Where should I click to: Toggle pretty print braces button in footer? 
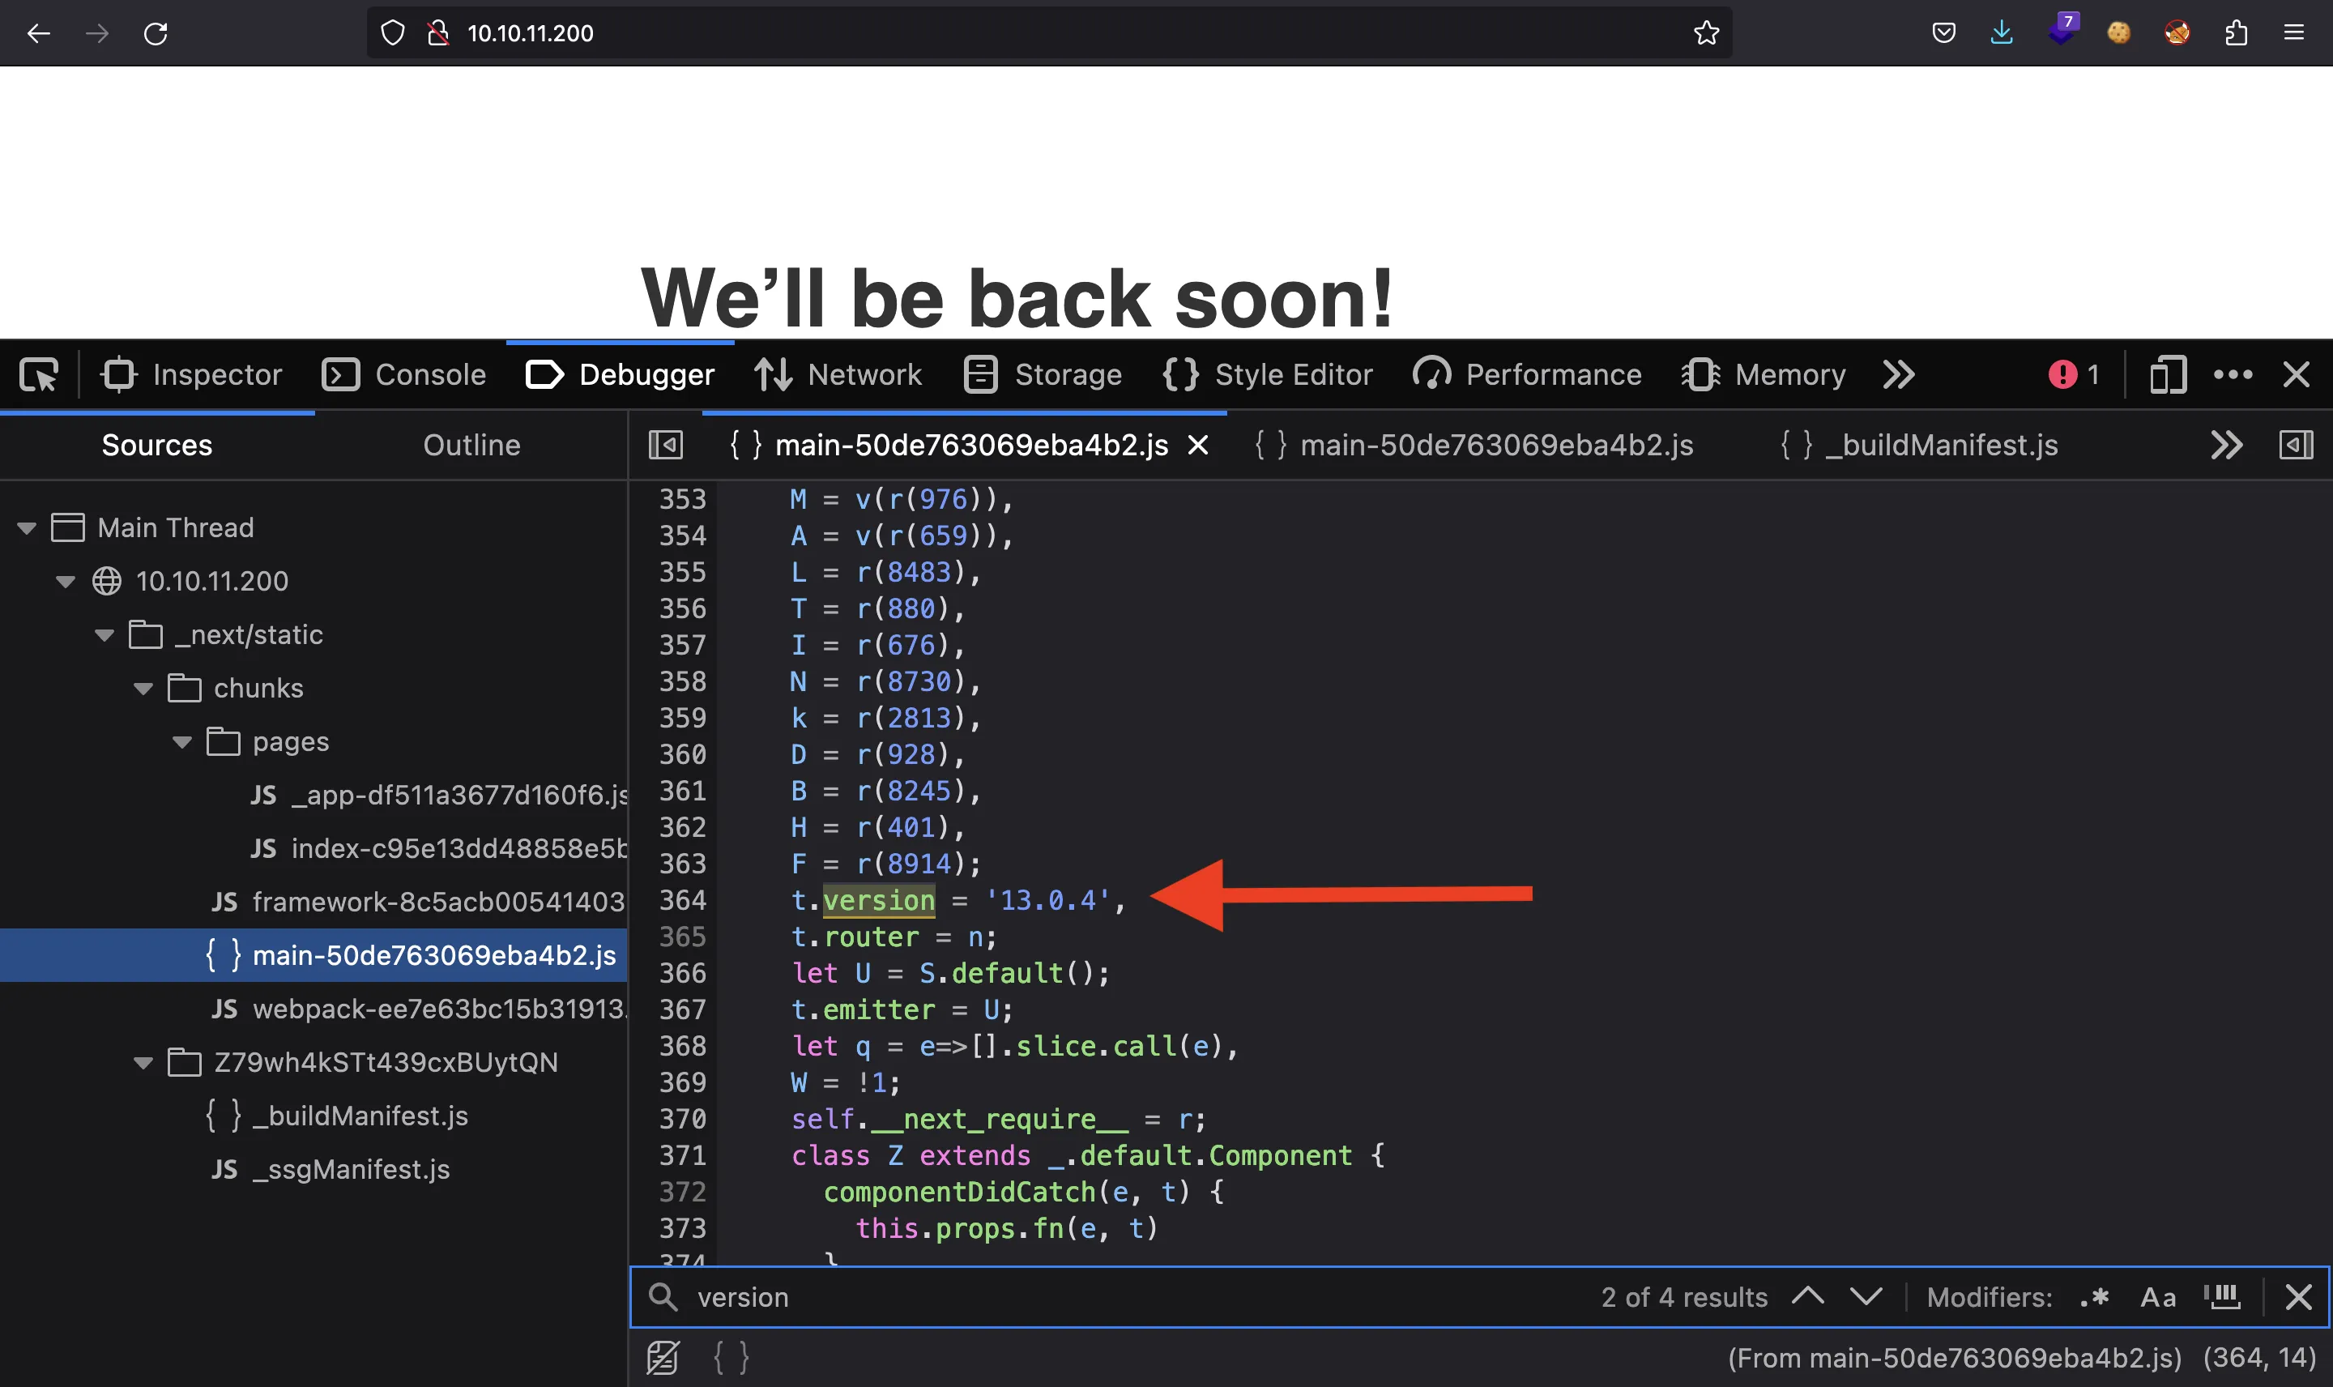731,1357
